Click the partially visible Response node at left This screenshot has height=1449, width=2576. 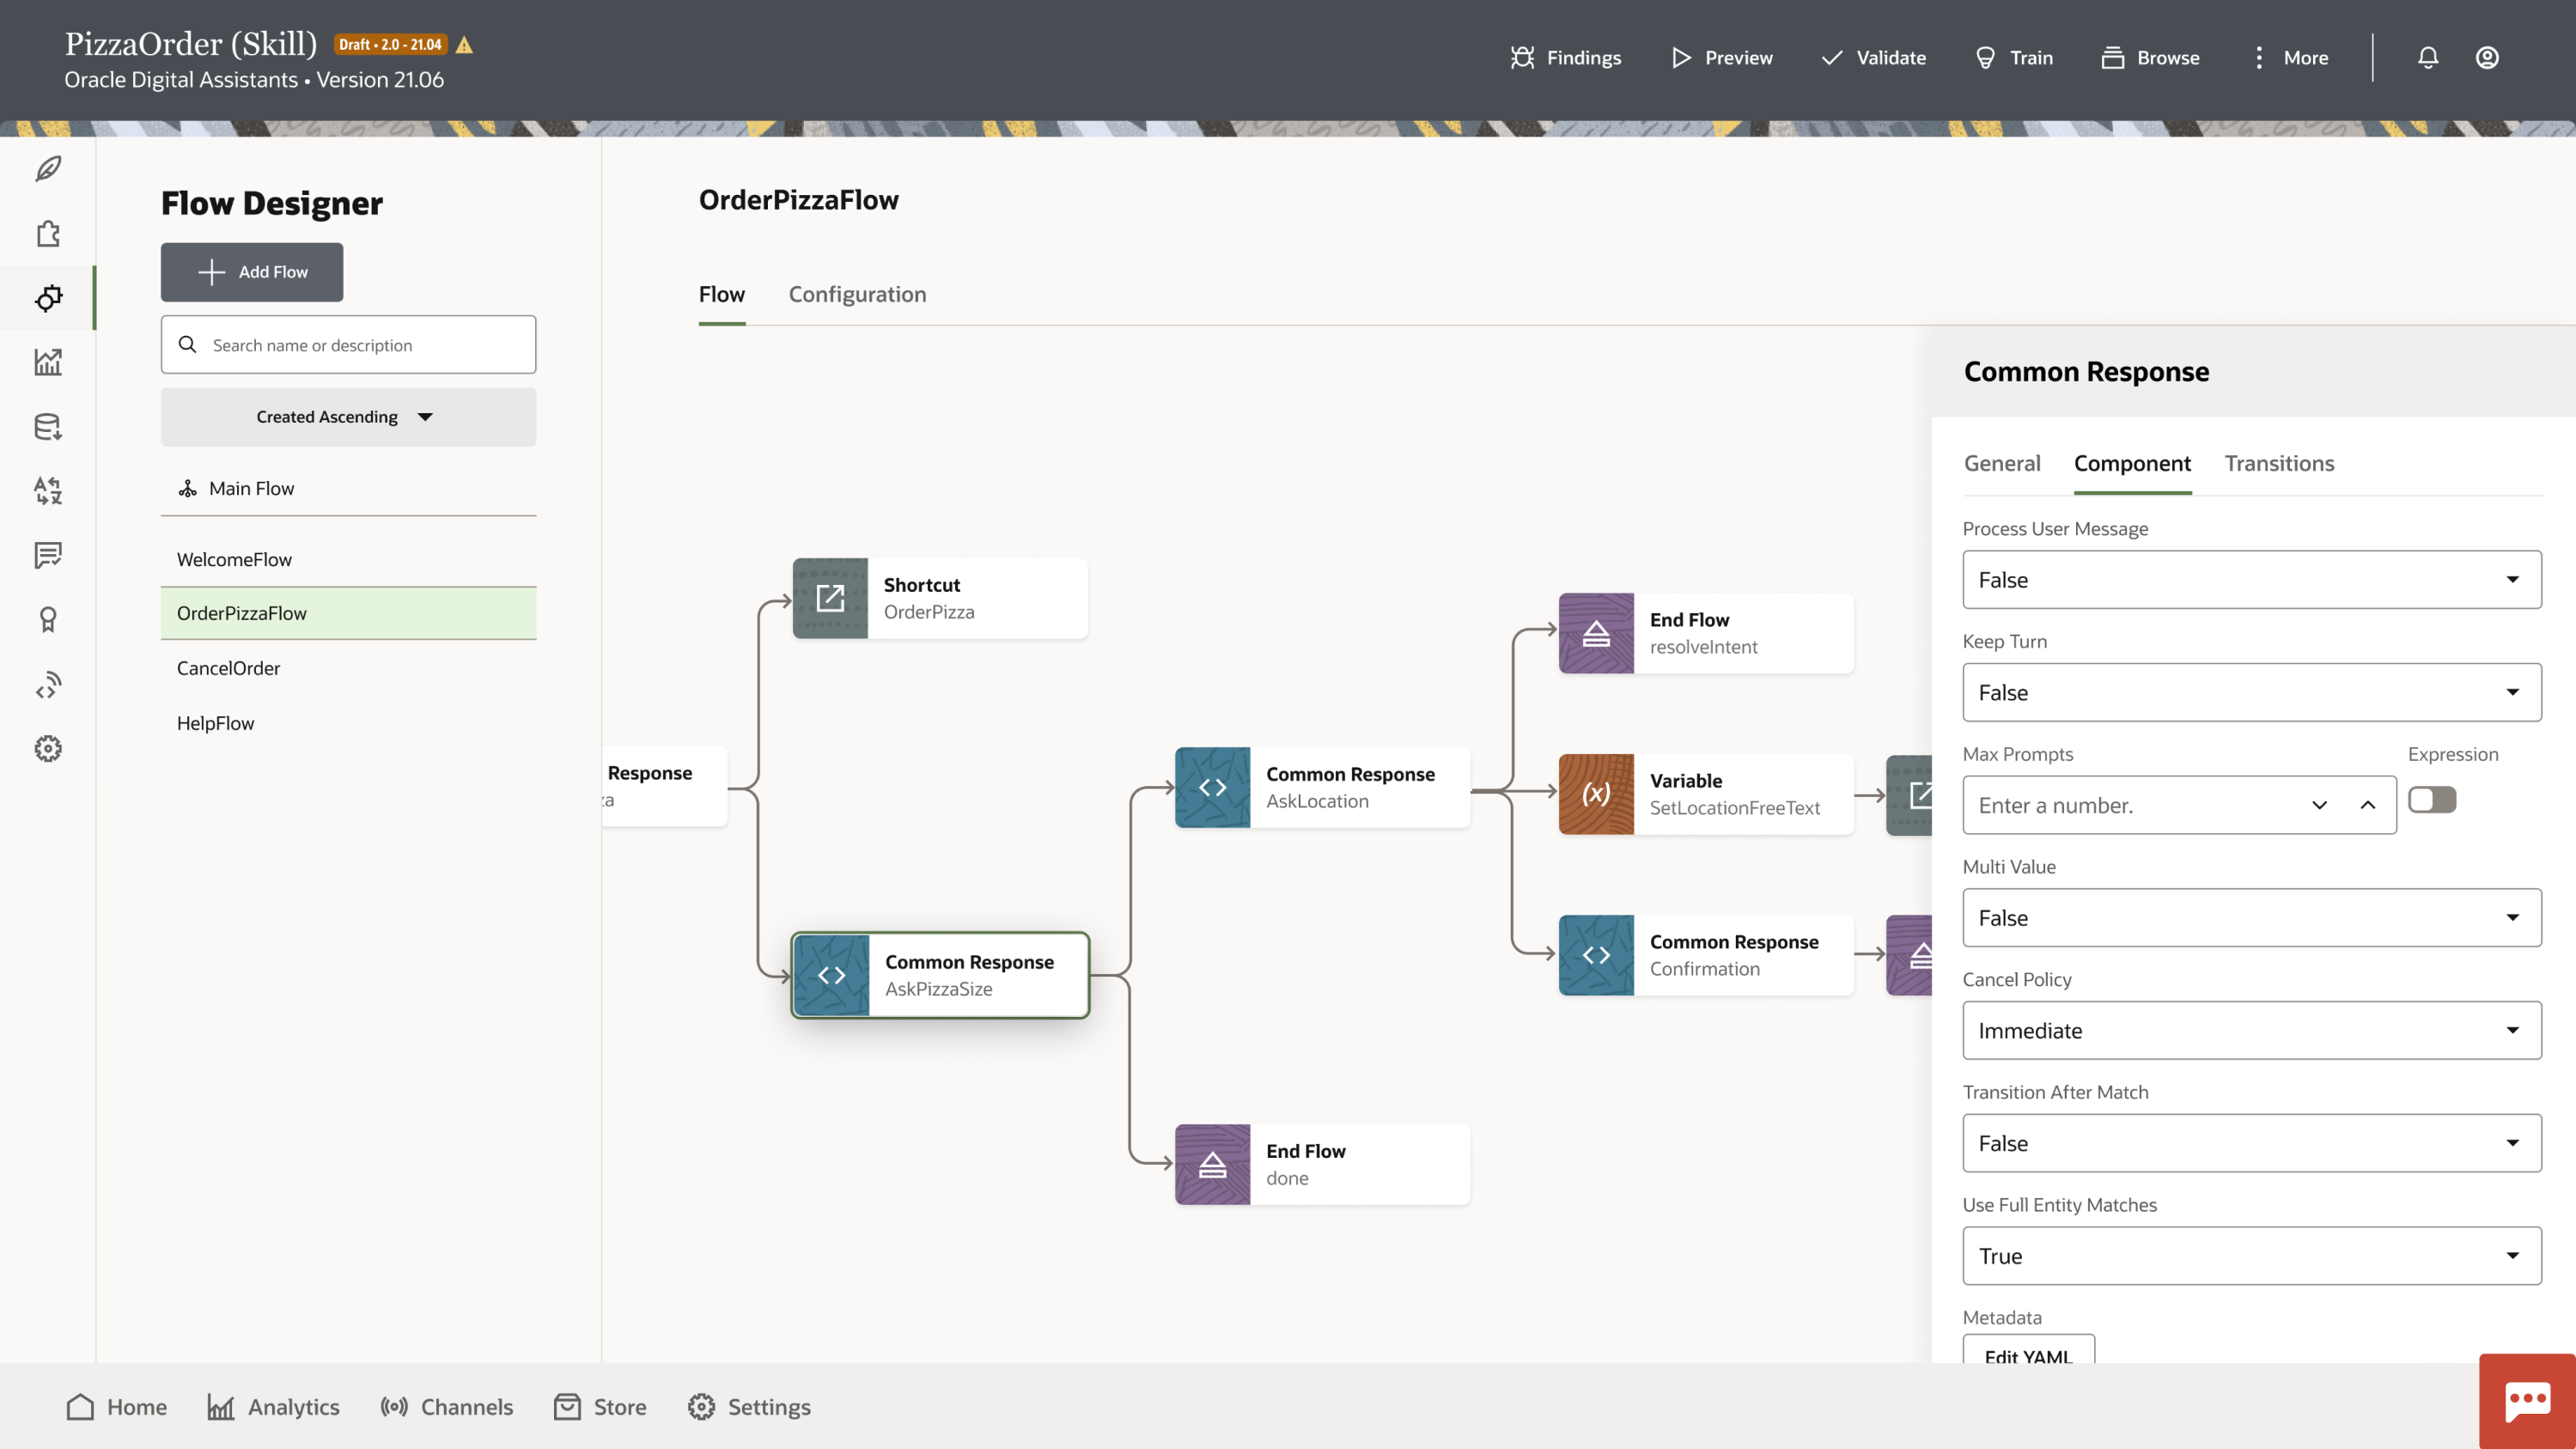click(664, 786)
